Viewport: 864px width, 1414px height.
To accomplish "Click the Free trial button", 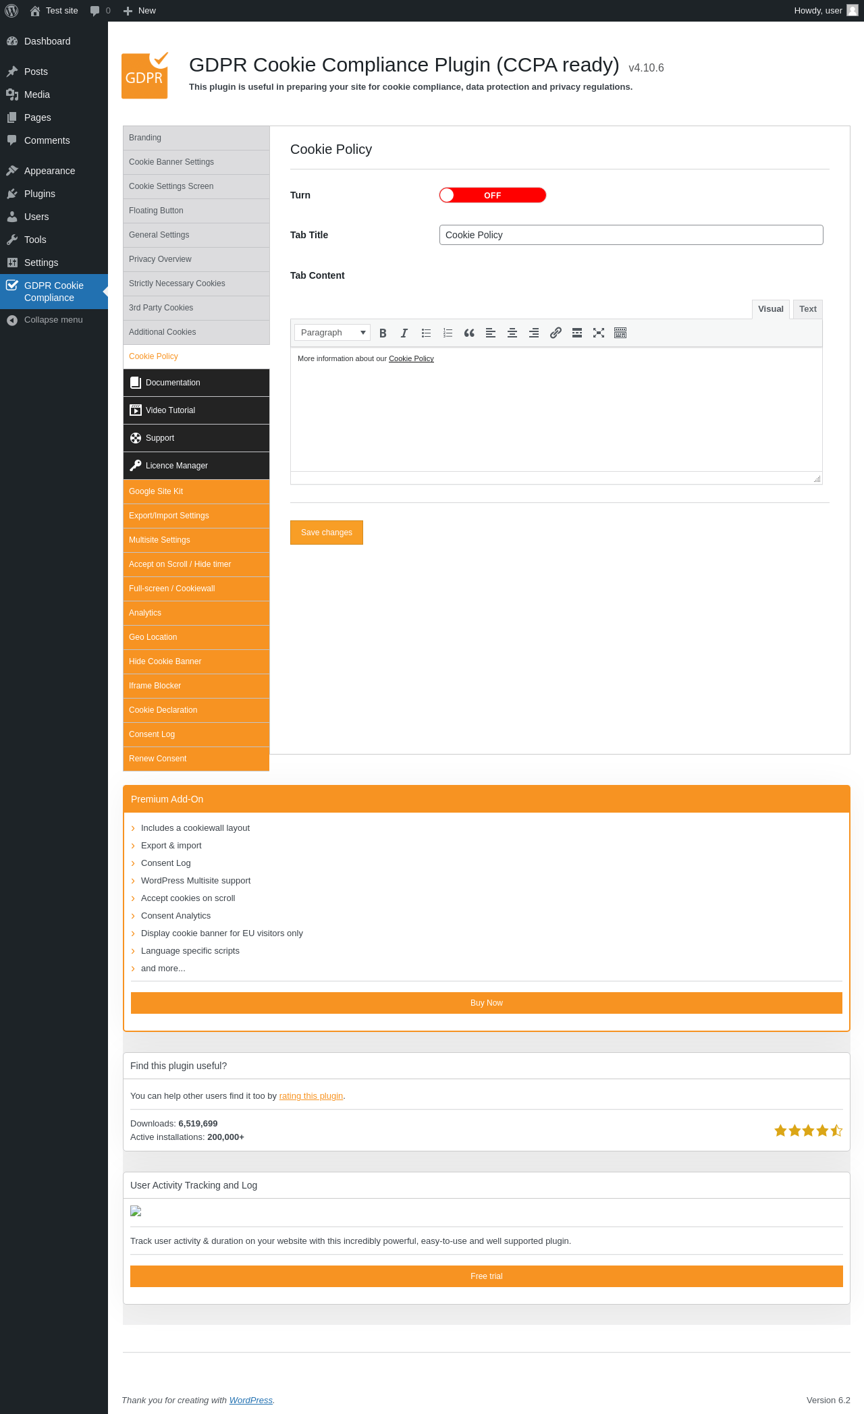I will [x=487, y=1276].
